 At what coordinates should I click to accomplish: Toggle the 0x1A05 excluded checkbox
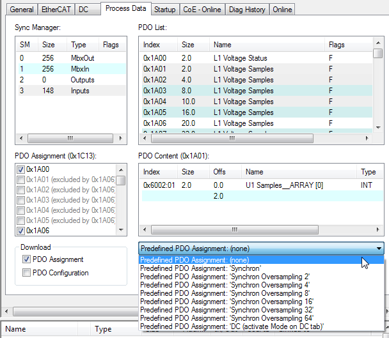(x=20, y=220)
